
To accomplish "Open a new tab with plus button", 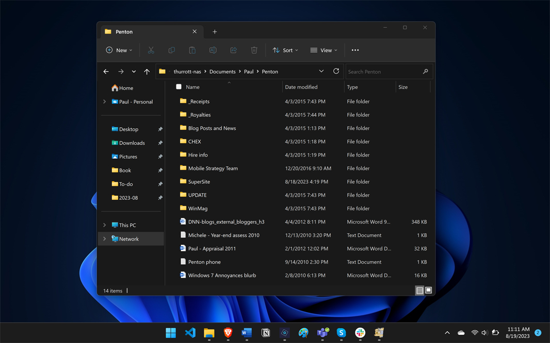I will click(x=215, y=32).
